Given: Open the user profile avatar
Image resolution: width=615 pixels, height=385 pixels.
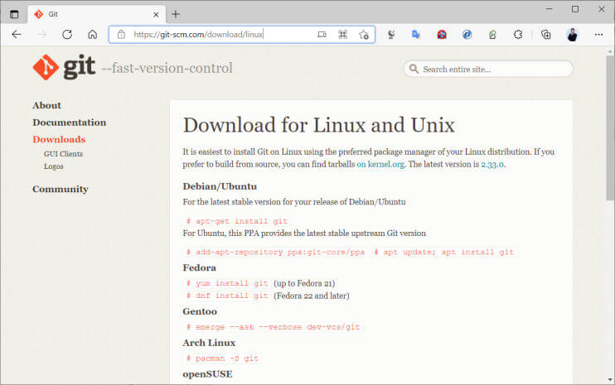Looking at the screenshot, I should tap(572, 35).
